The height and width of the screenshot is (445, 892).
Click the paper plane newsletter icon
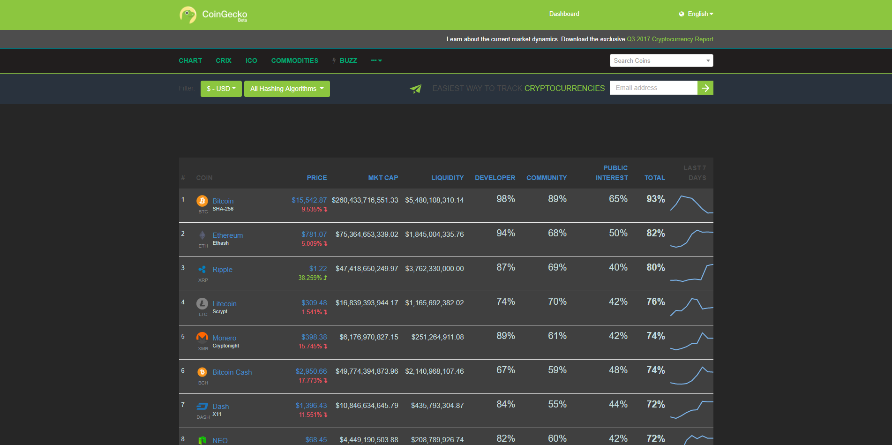coord(416,89)
